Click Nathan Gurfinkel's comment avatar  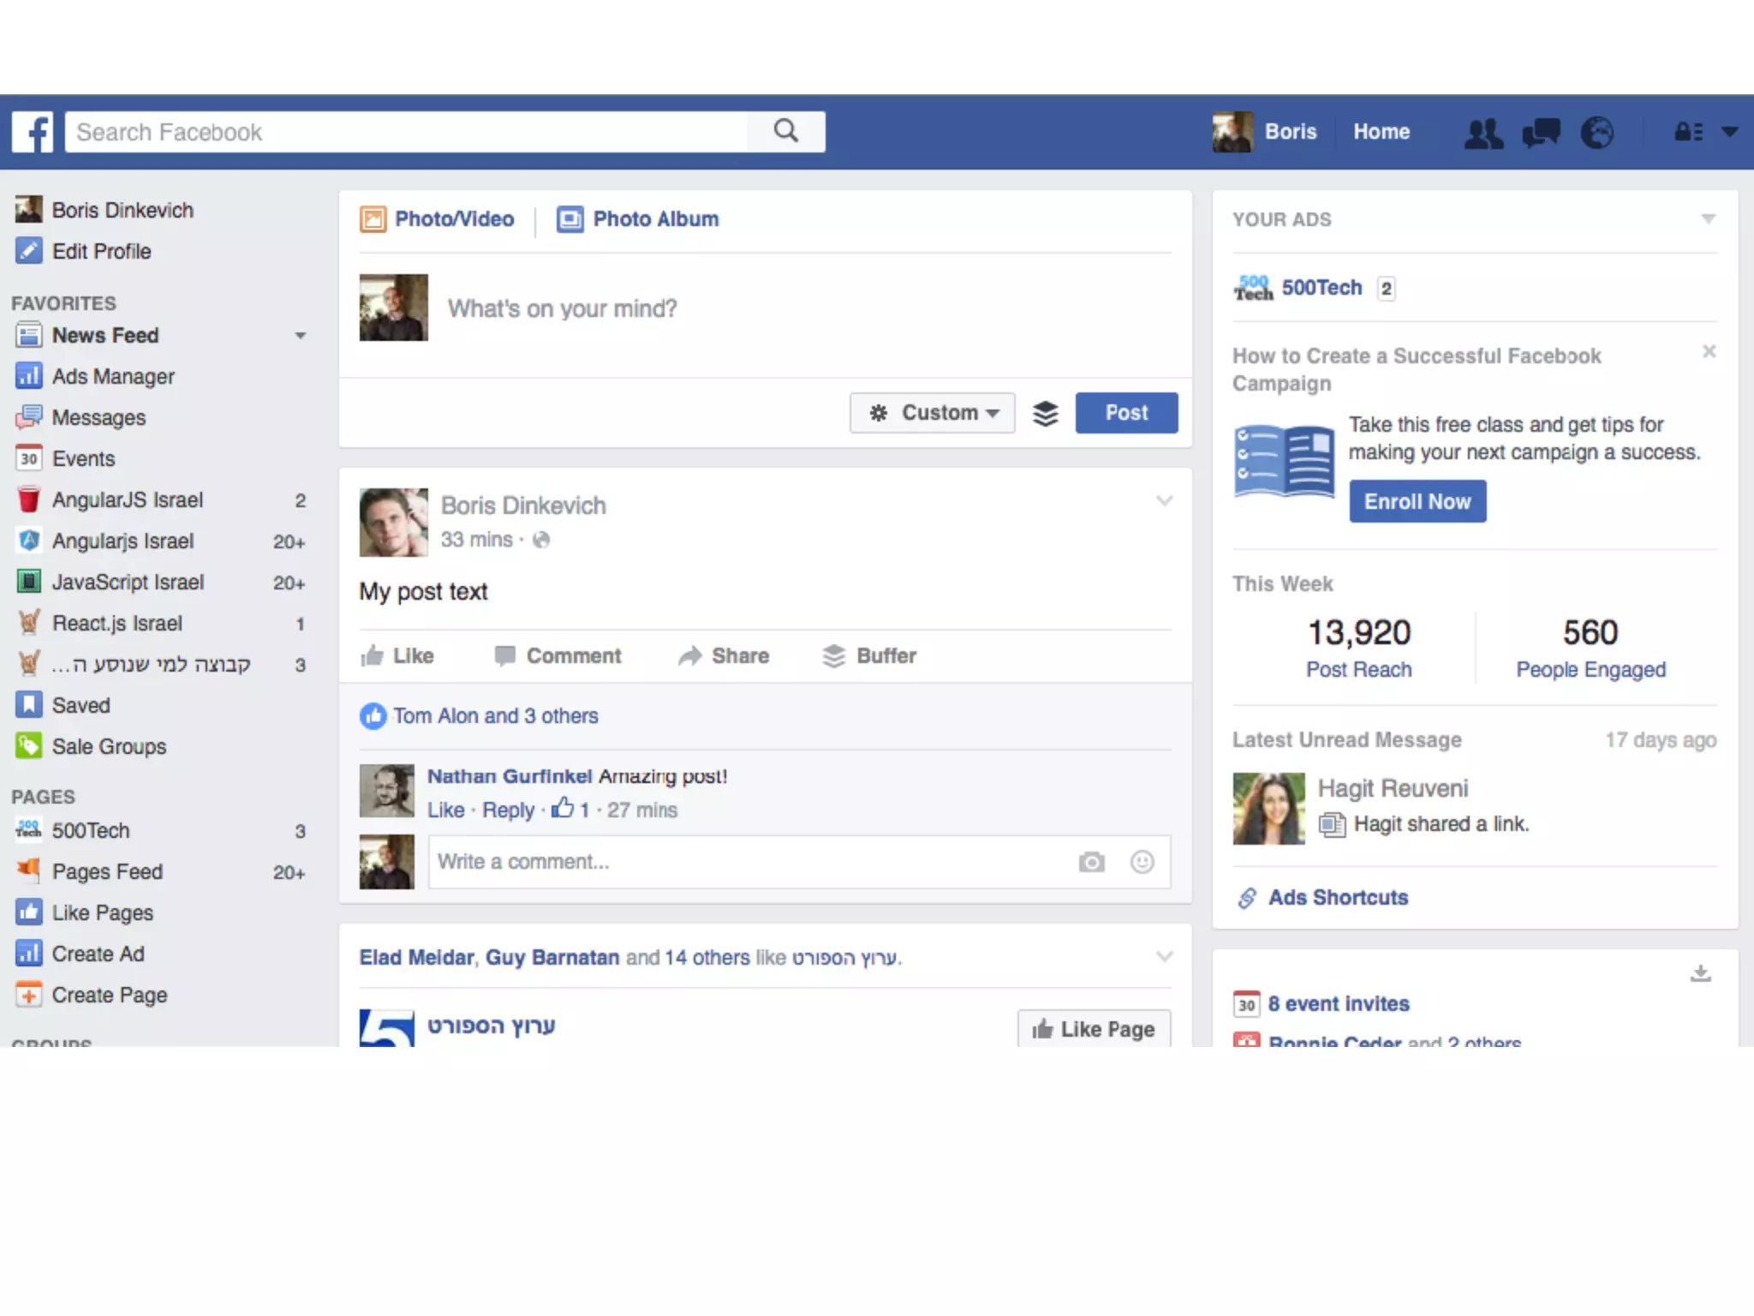386,791
